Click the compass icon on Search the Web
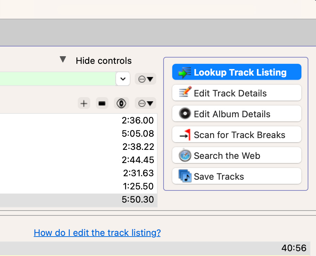The width and height of the screenshot is (316, 256). (185, 155)
